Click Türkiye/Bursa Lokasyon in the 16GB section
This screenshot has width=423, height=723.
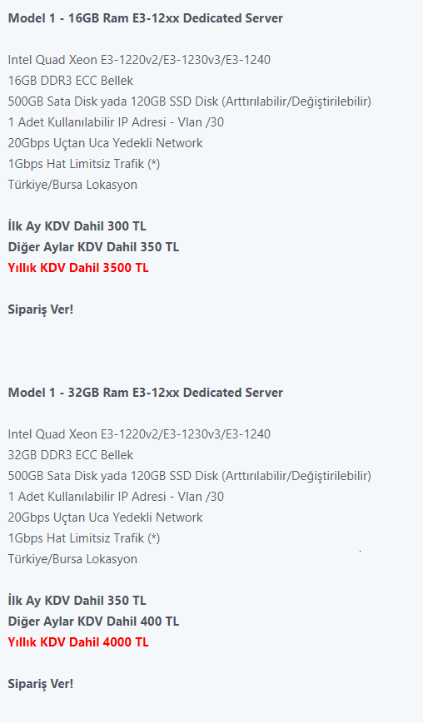pyautogui.click(x=72, y=185)
